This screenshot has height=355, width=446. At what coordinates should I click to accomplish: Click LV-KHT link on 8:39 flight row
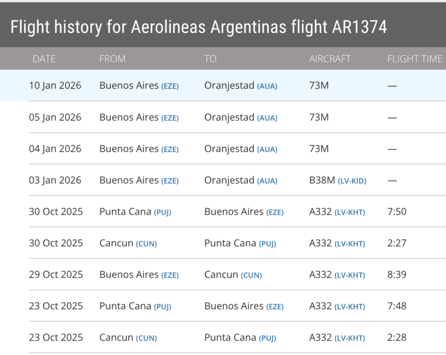[x=350, y=275]
